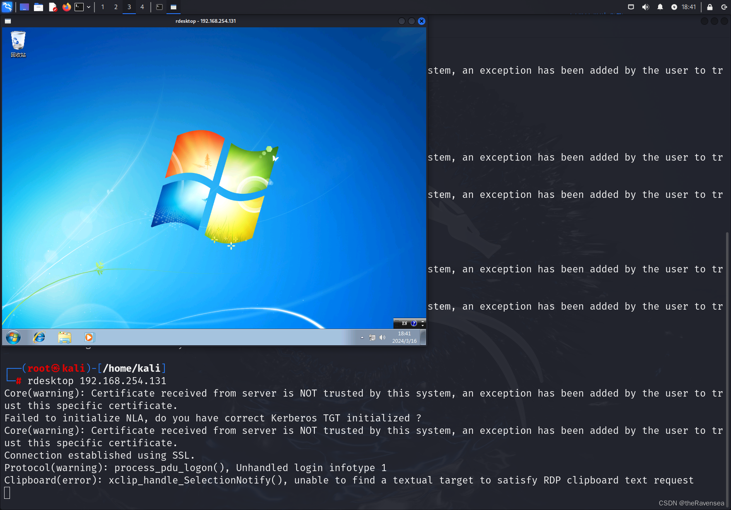Launch Internet Explorer from Windows taskbar
731x510 pixels.
[39, 337]
